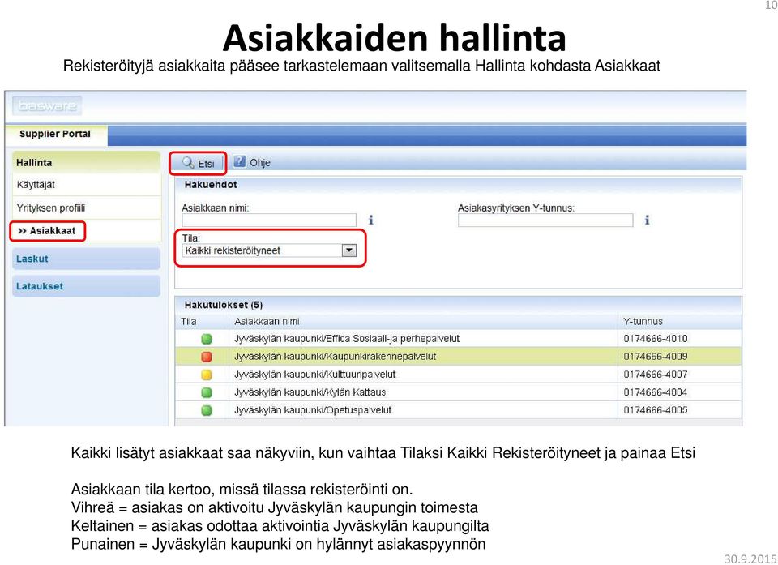Click Y-tunnus value 0174666-4009
The image size is (778, 565).
[656, 357]
